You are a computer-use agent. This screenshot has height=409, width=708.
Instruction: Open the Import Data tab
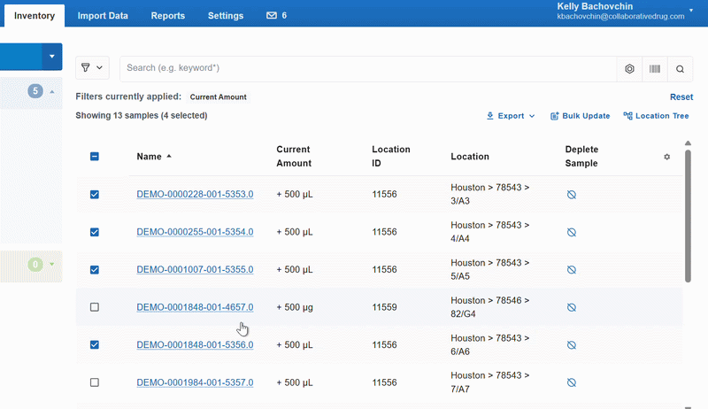103,15
